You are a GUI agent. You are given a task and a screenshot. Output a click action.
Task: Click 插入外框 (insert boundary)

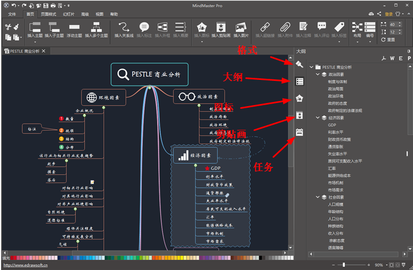(x=162, y=30)
